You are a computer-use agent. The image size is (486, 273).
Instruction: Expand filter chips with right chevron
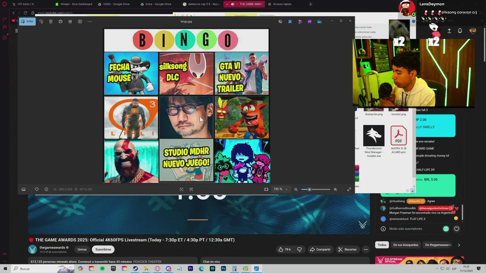459,245
